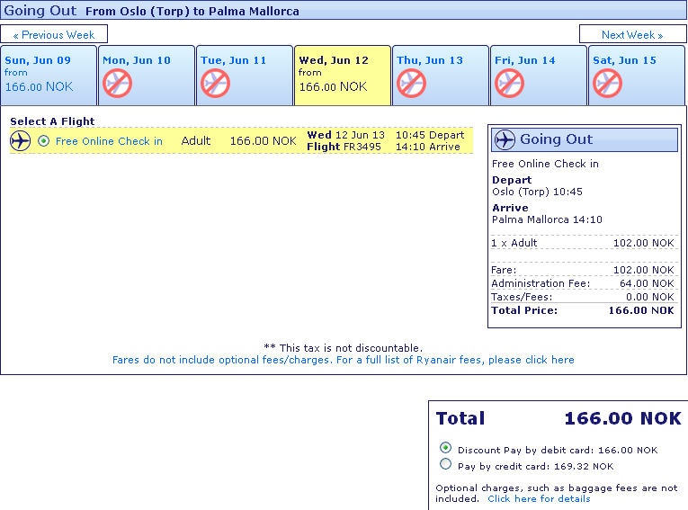688x510 pixels.
Task: Click the Flight FR3495 text
Action: tap(344, 147)
